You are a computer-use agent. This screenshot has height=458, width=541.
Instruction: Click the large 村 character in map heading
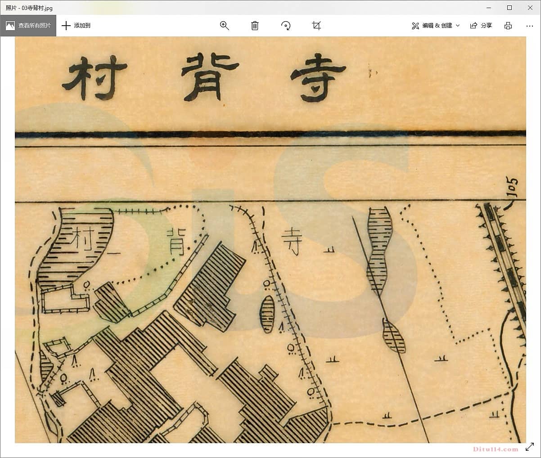pyautogui.click(x=95, y=77)
